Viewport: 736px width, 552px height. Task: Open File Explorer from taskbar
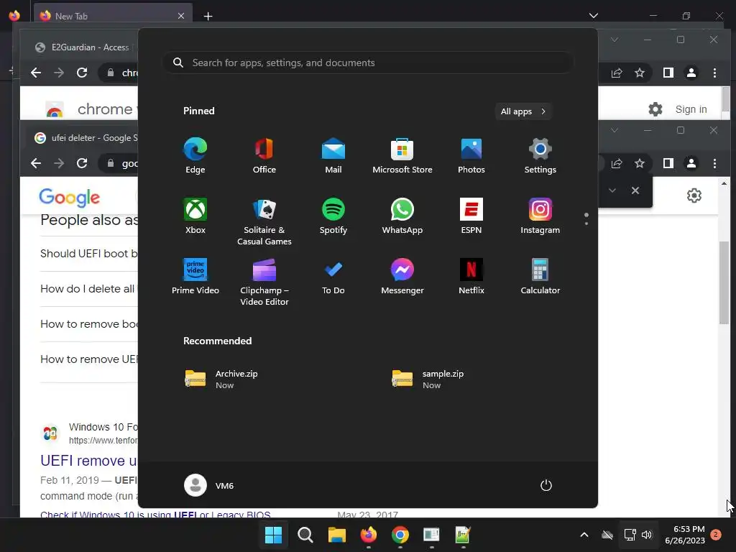(x=336, y=535)
